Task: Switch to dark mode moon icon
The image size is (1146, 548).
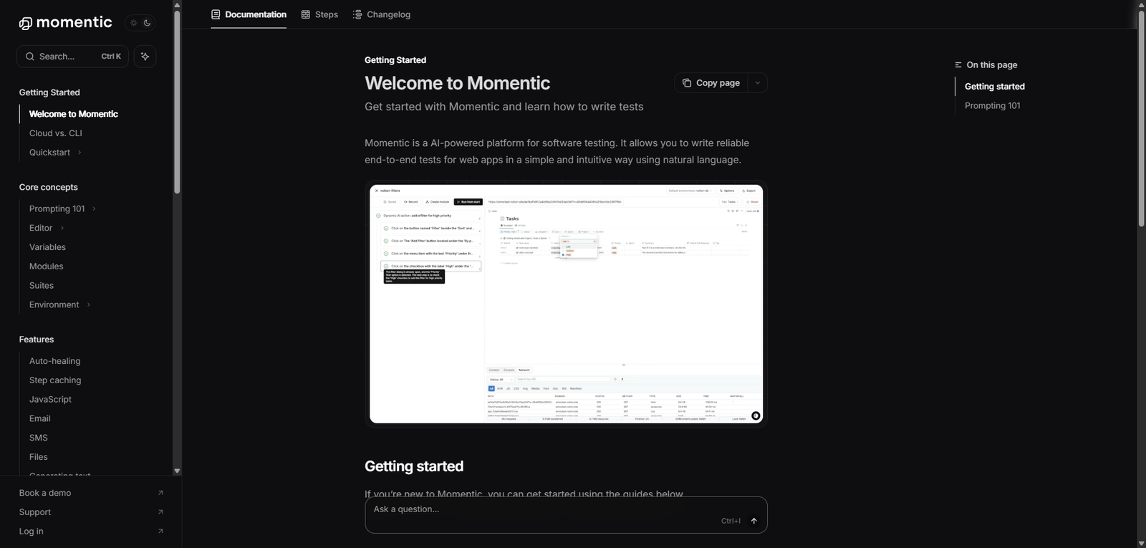Action: point(148,23)
